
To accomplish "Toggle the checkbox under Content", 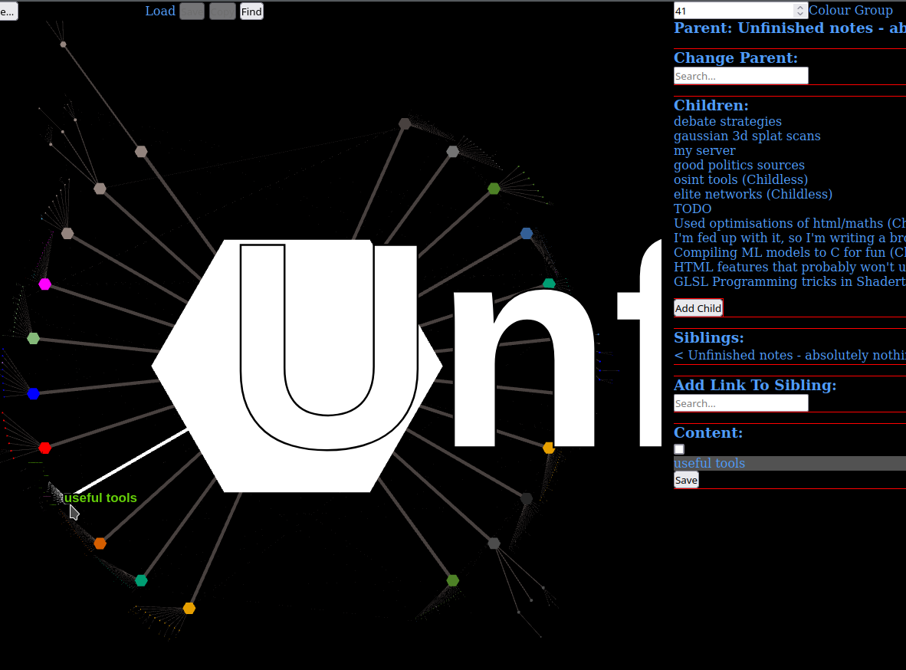I will 679,449.
